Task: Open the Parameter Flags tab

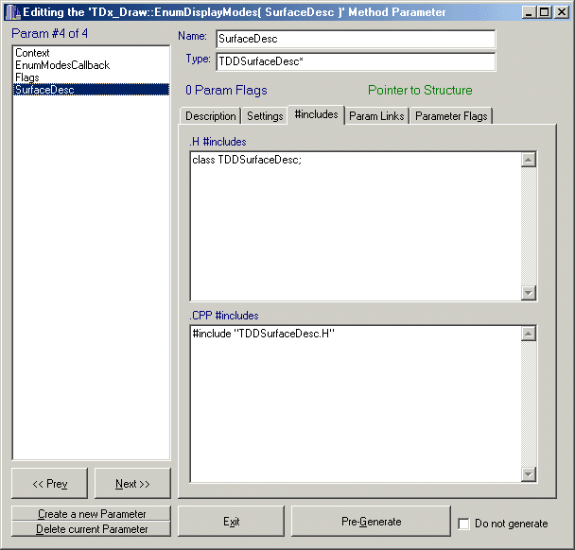Action: point(451,116)
